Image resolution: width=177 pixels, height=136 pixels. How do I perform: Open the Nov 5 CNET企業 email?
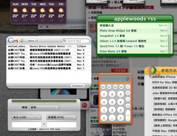(x=49, y=68)
